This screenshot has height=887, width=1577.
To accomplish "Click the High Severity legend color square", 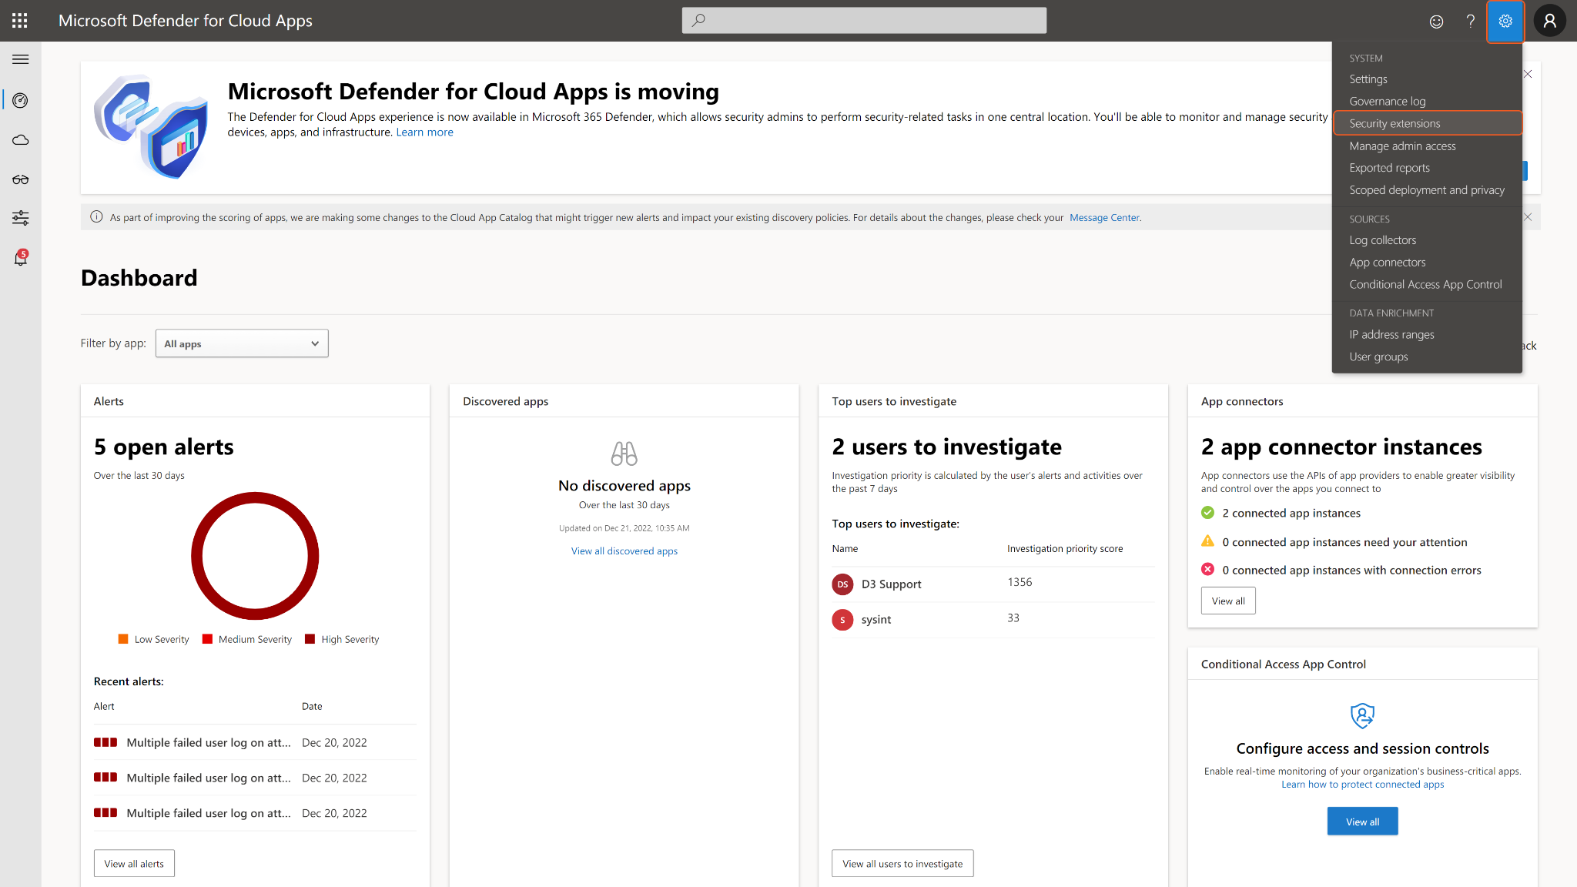I will pos(310,638).
